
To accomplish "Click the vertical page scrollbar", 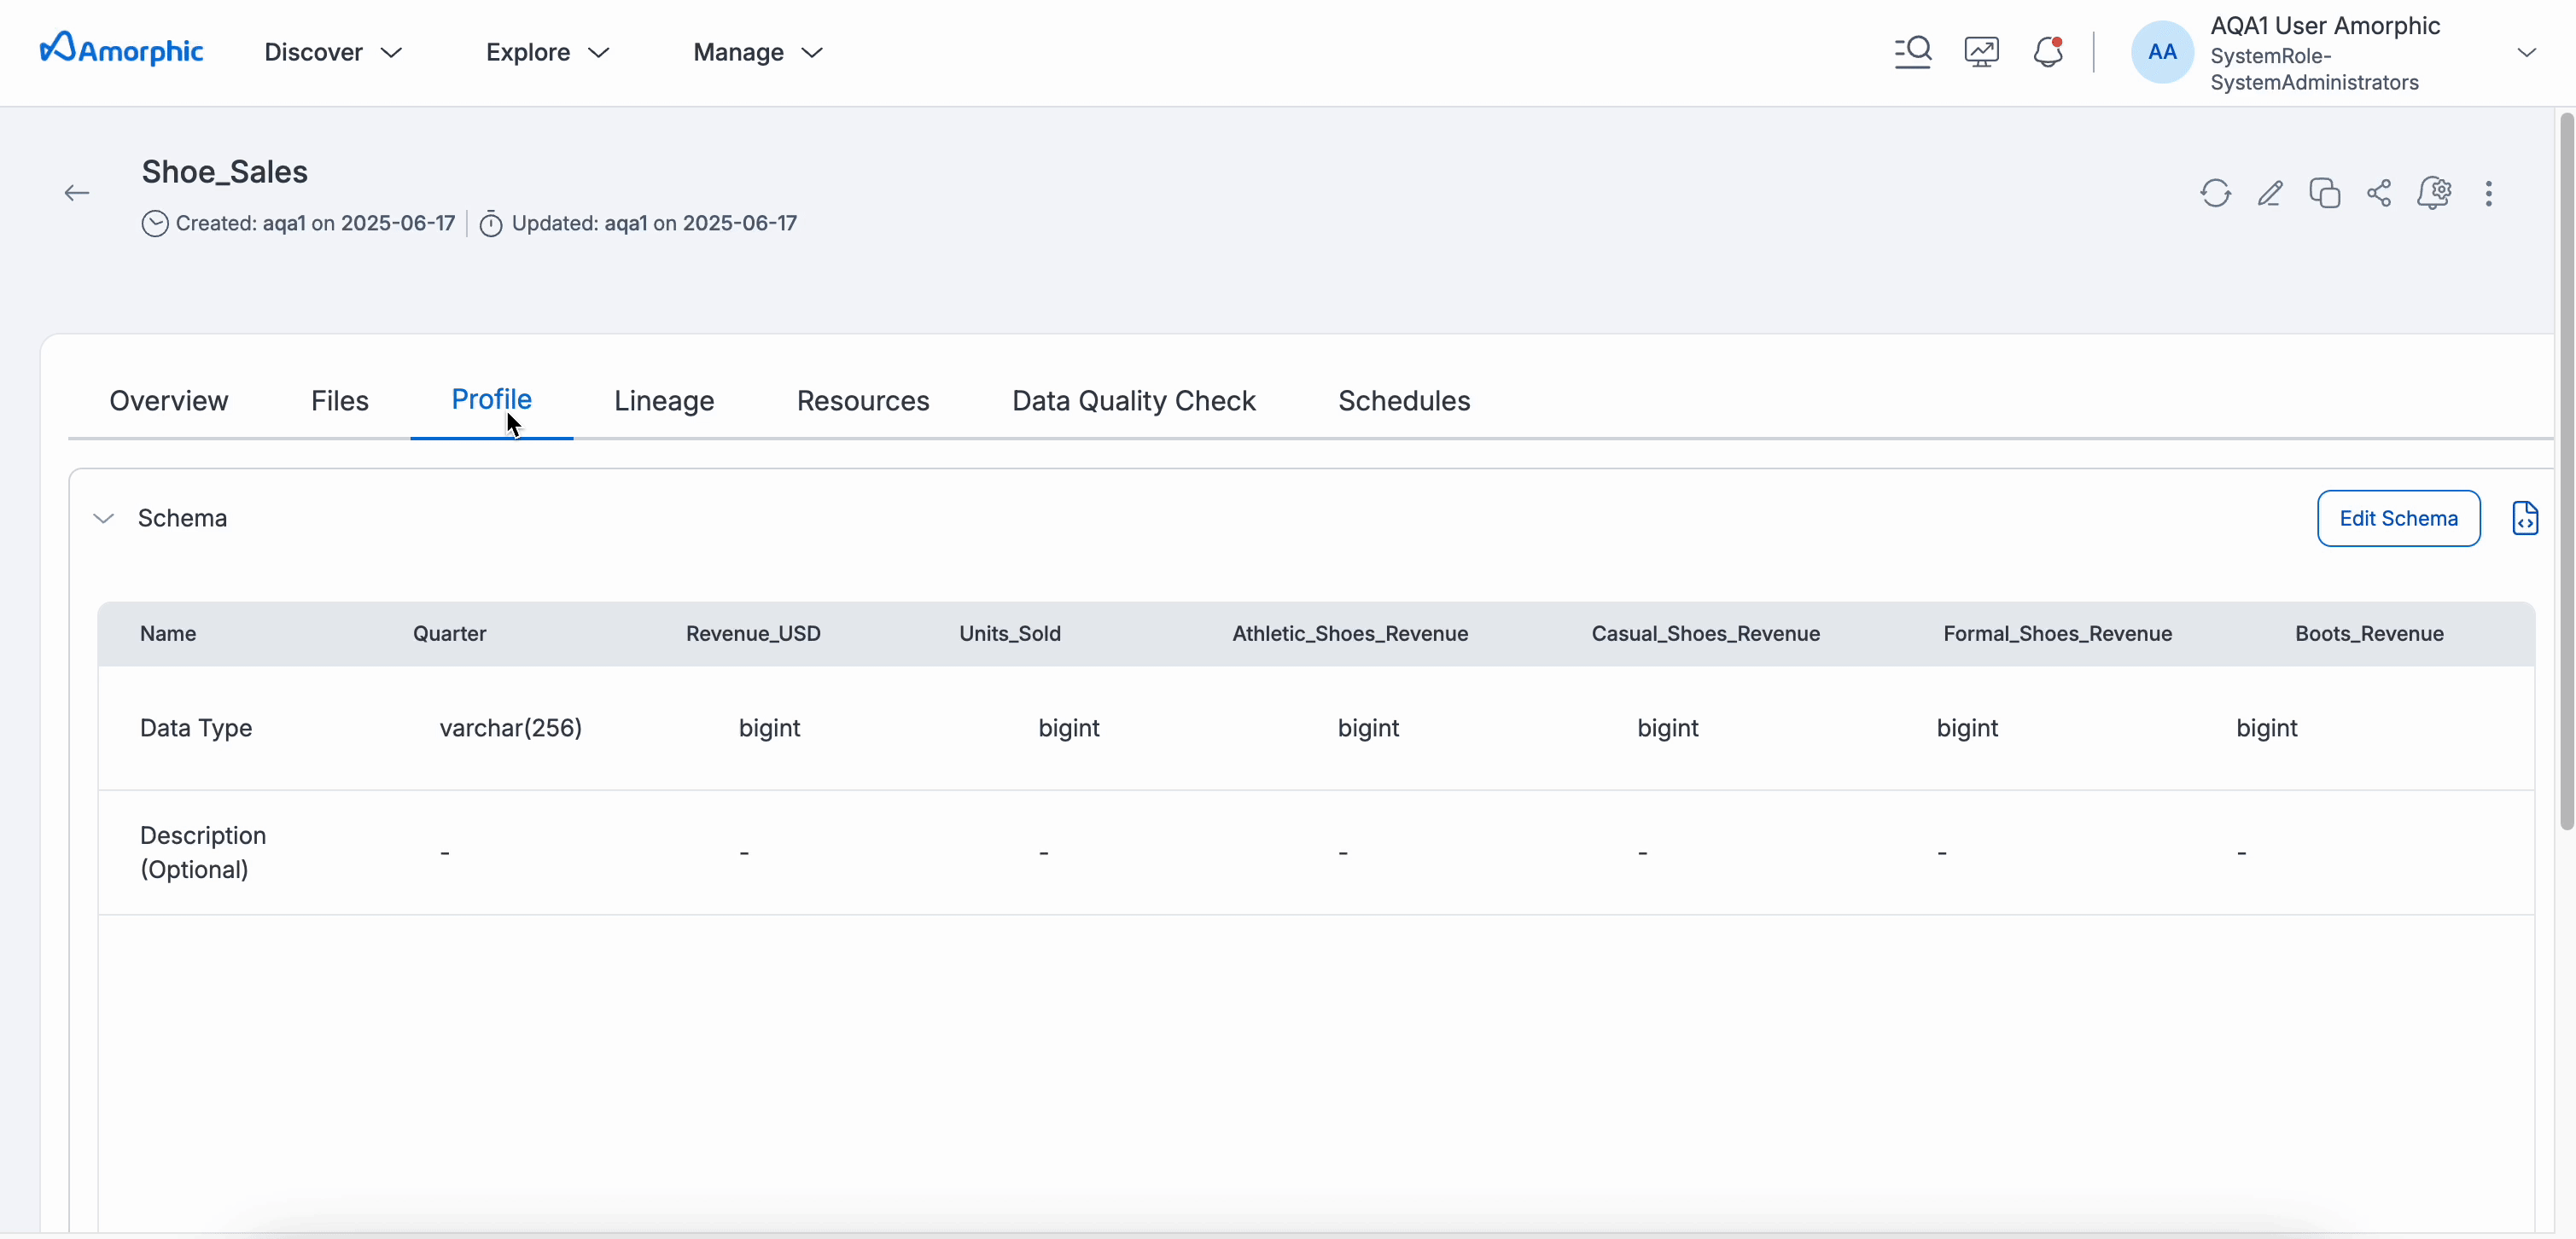I will [2566, 470].
